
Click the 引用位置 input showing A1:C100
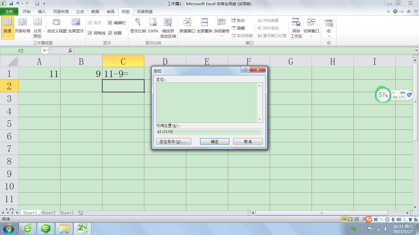(x=209, y=132)
